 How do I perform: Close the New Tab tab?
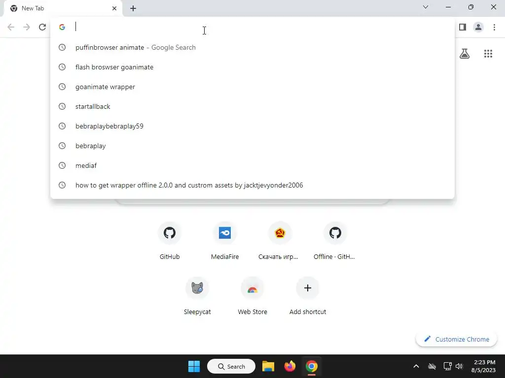click(114, 8)
